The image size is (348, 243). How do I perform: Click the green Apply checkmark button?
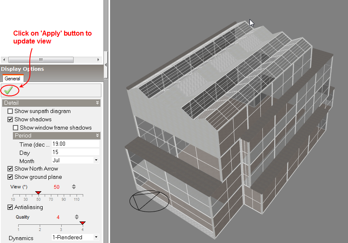(x=8, y=90)
